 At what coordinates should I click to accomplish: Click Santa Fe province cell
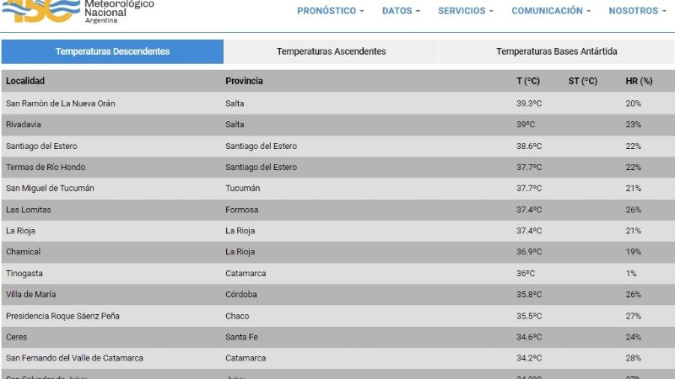(x=241, y=337)
